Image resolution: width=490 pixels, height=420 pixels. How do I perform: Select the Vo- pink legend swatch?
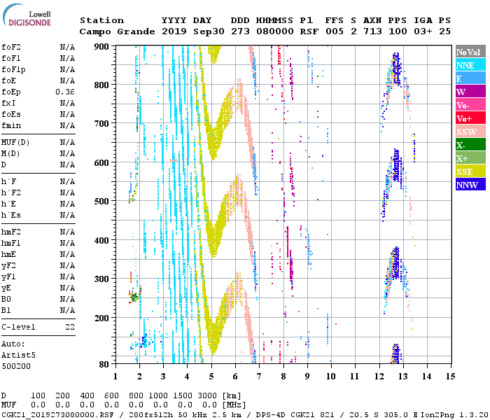pyautogui.click(x=470, y=105)
